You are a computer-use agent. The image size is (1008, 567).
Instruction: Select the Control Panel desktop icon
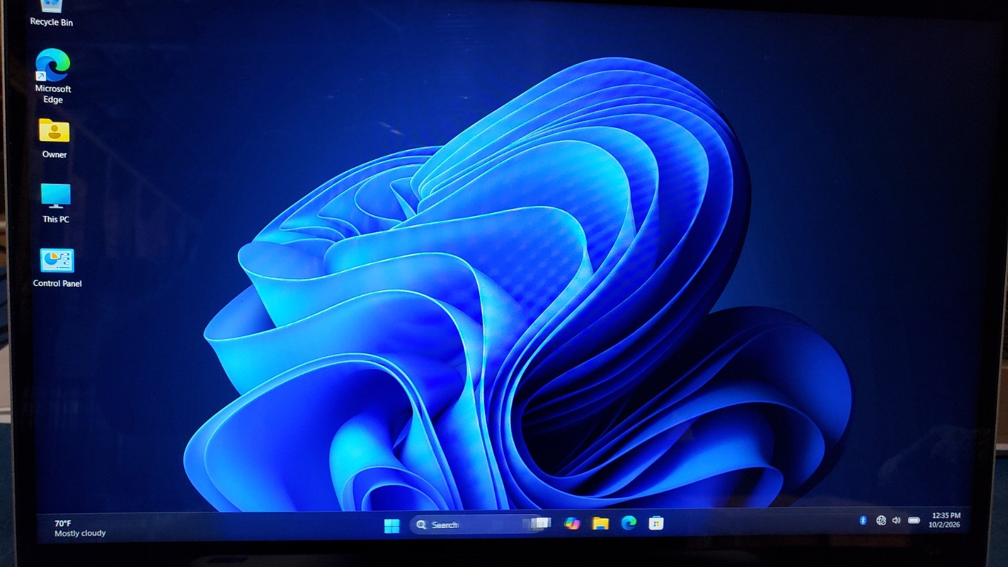click(x=57, y=268)
